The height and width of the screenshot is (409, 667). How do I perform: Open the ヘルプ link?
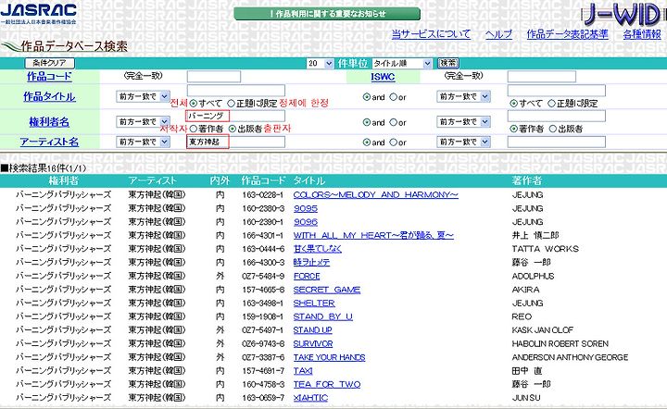(499, 34)
